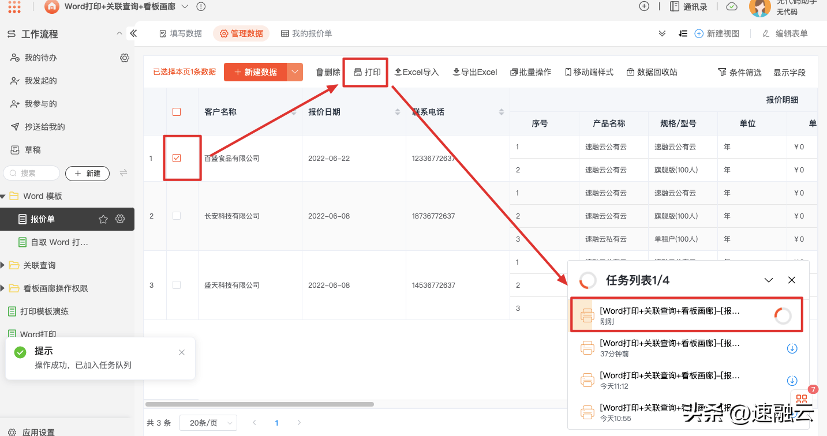Collapse the 工作流程 section
The width and height of the screenshot is (827, 436).
point(119,33)
